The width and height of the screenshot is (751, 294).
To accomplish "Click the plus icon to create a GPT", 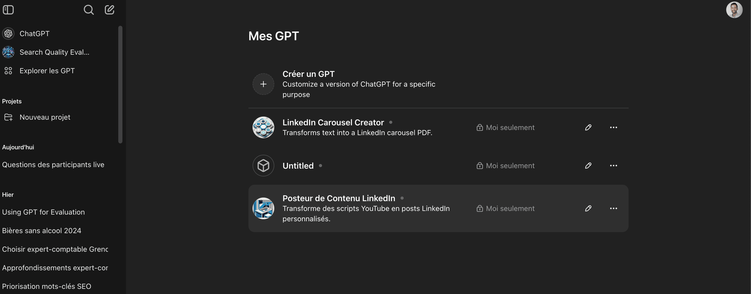I will [263, 84].
